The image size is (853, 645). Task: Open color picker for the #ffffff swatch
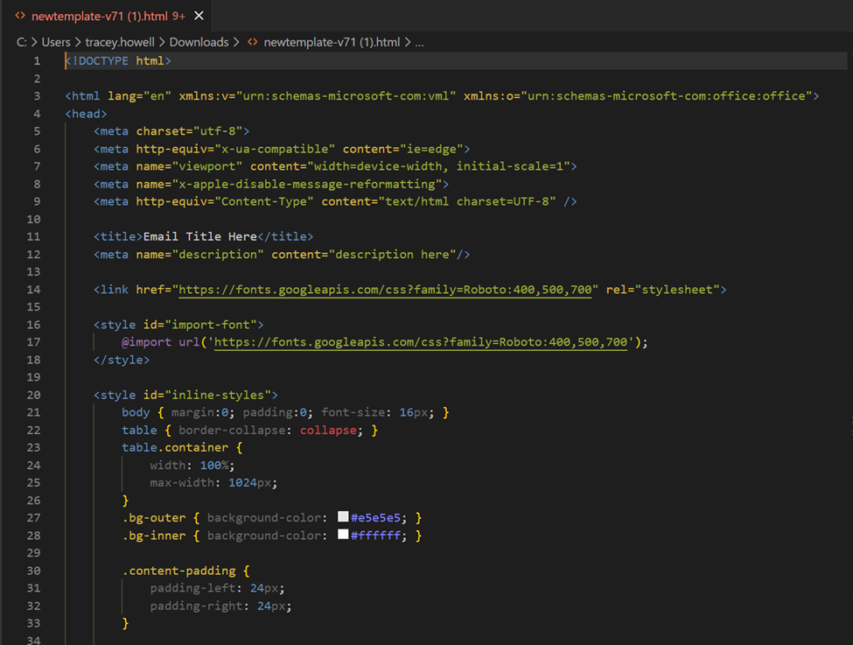click(x=343, y=535)
